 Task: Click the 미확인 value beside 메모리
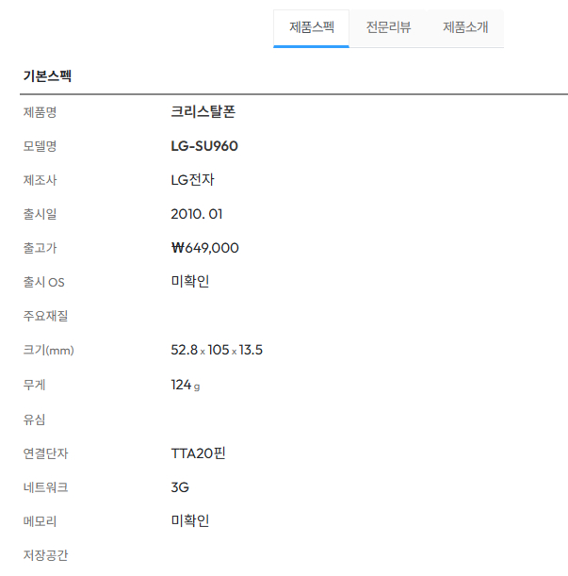(x=190, y=520)
